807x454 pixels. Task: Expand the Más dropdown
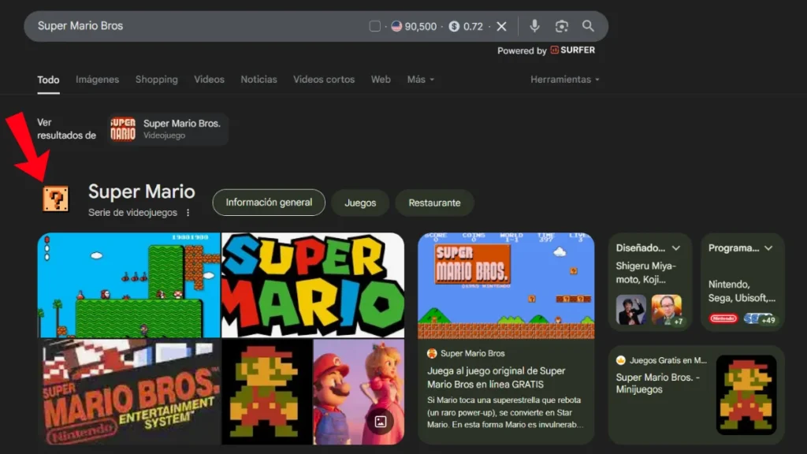tap(421, 80)
